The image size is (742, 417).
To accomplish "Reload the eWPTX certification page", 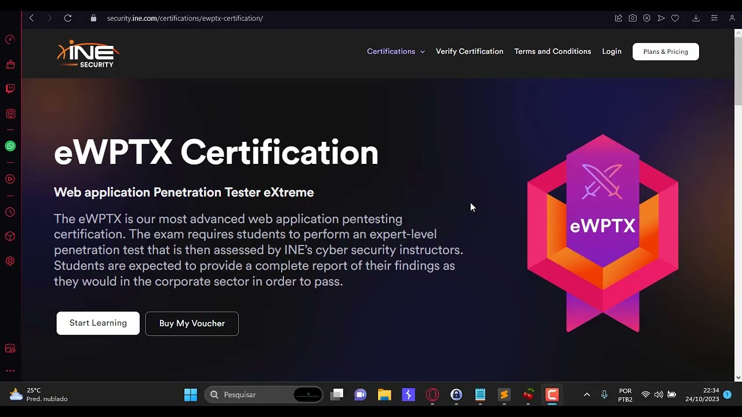I will (x=68, y=18).
